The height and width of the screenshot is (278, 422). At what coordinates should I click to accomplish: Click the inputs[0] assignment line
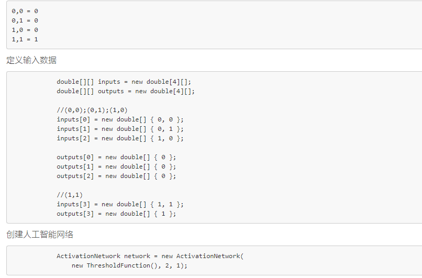pyautogui.click(x=120, y=119)
